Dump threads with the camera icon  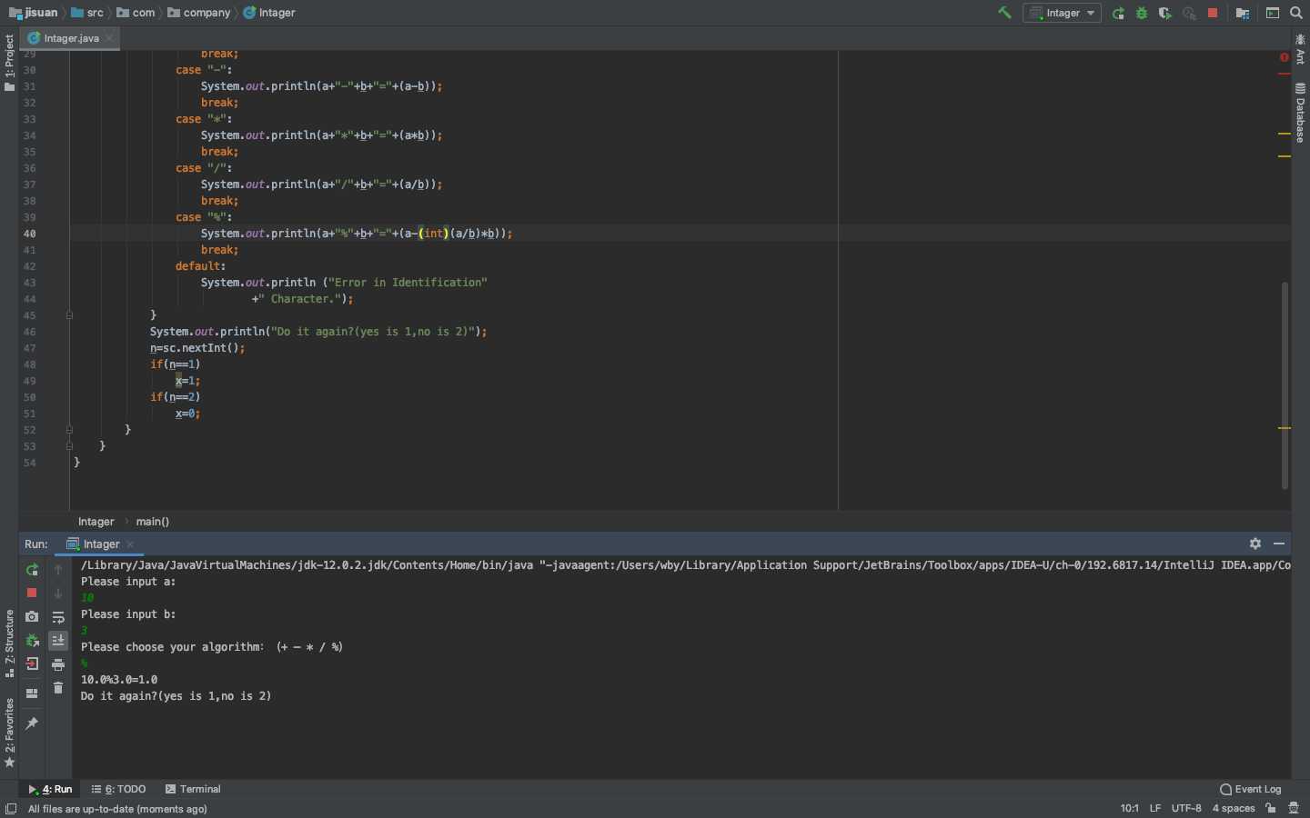(x=32, y=616)
